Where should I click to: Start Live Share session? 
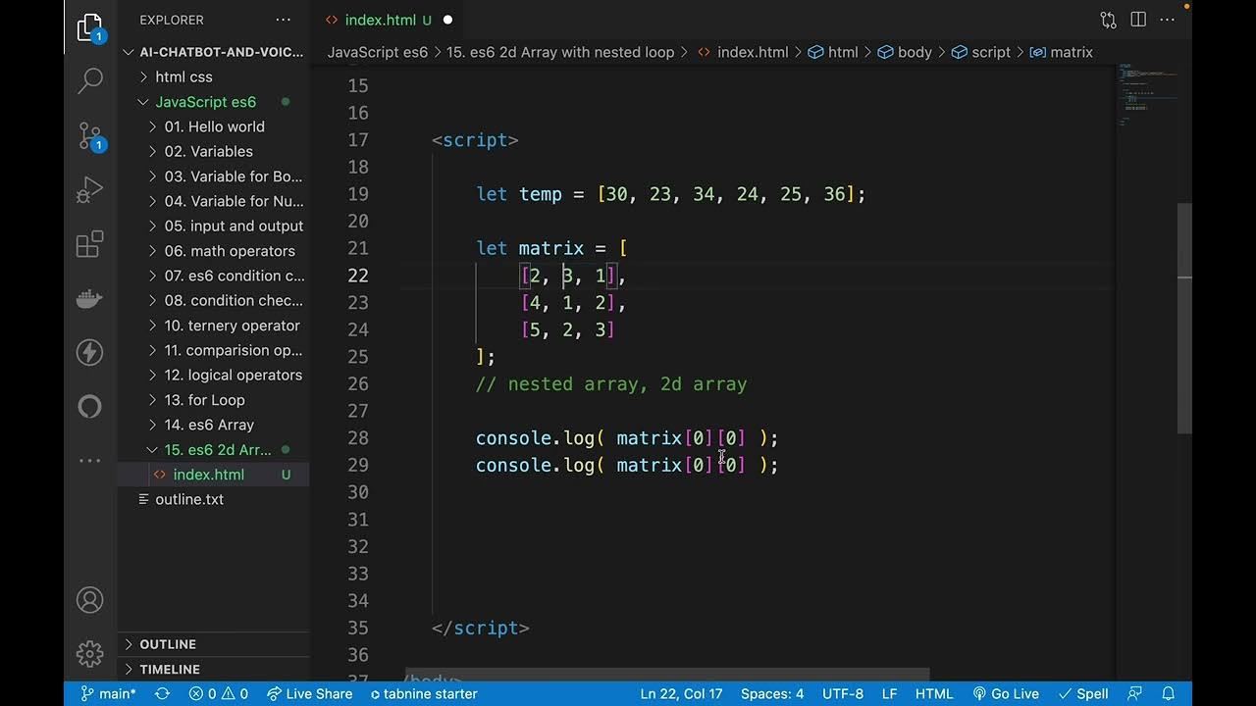point(310,693)
